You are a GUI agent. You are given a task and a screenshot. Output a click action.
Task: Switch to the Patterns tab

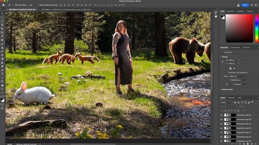250,11
